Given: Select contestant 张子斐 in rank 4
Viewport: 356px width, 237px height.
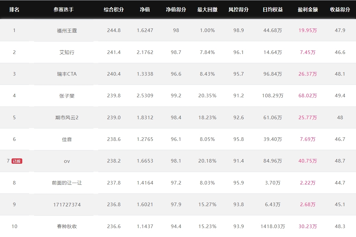Looking at the screenshot, I should coord(67,96).
